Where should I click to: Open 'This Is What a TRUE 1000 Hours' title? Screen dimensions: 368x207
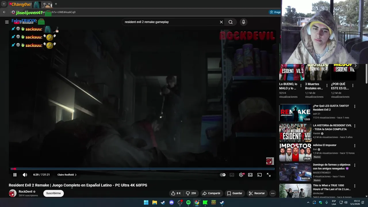332,187
